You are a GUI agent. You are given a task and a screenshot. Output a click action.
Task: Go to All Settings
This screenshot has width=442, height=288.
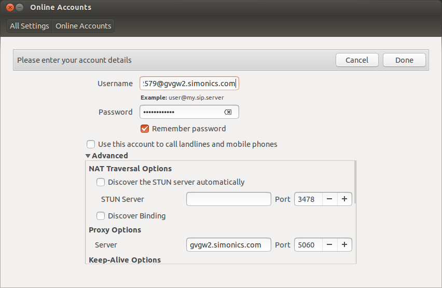click(30, 26)
